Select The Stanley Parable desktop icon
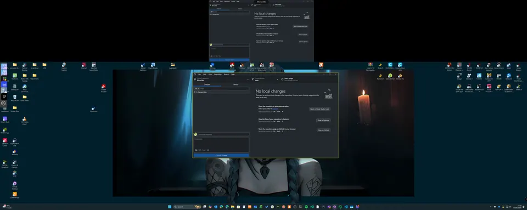Screen dimensions: 527x210 click(x=469, y=88)
